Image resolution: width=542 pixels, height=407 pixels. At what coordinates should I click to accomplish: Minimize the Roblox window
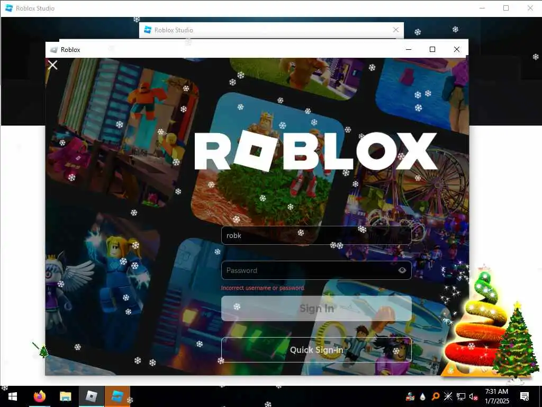tap(408, 49)
